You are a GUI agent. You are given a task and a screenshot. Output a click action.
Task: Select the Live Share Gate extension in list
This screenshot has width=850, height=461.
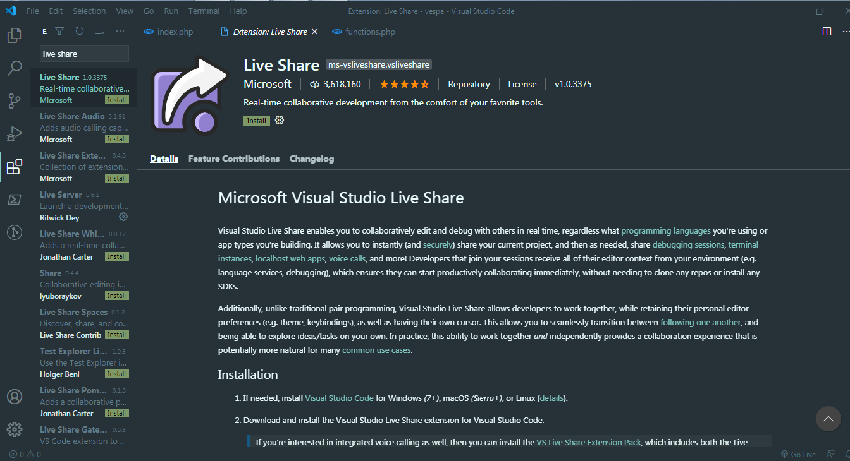pyautogui.click(x=83, y=435)
